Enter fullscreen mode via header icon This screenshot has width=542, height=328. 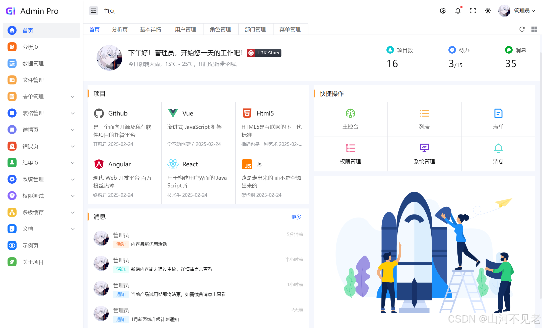473,11
